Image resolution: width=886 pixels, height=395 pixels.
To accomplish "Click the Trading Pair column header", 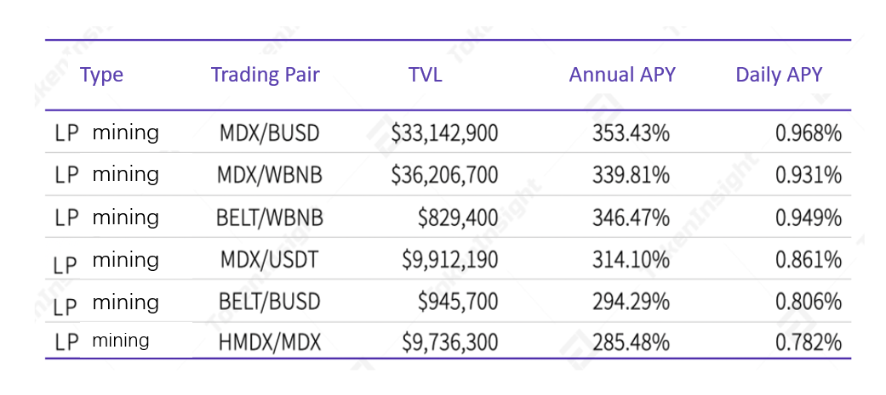I will pos(265,75).
